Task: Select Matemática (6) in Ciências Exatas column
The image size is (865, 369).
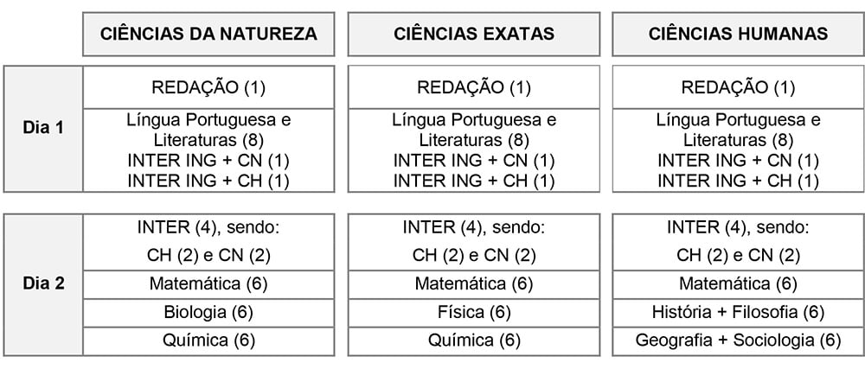Action: tap(474, 283)
